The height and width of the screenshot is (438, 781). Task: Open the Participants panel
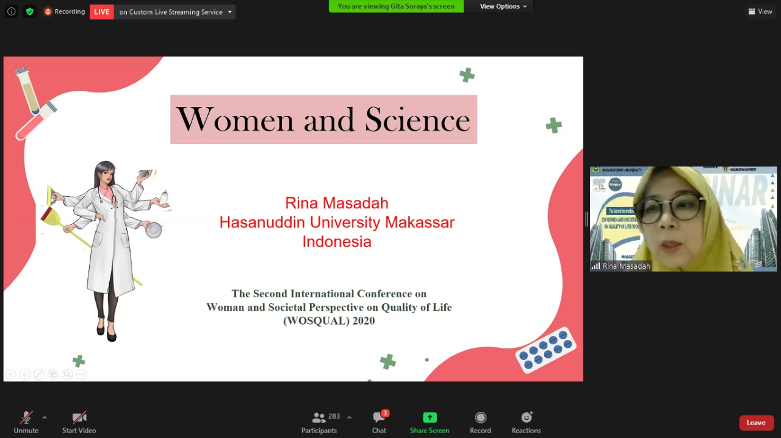(319, 422)
